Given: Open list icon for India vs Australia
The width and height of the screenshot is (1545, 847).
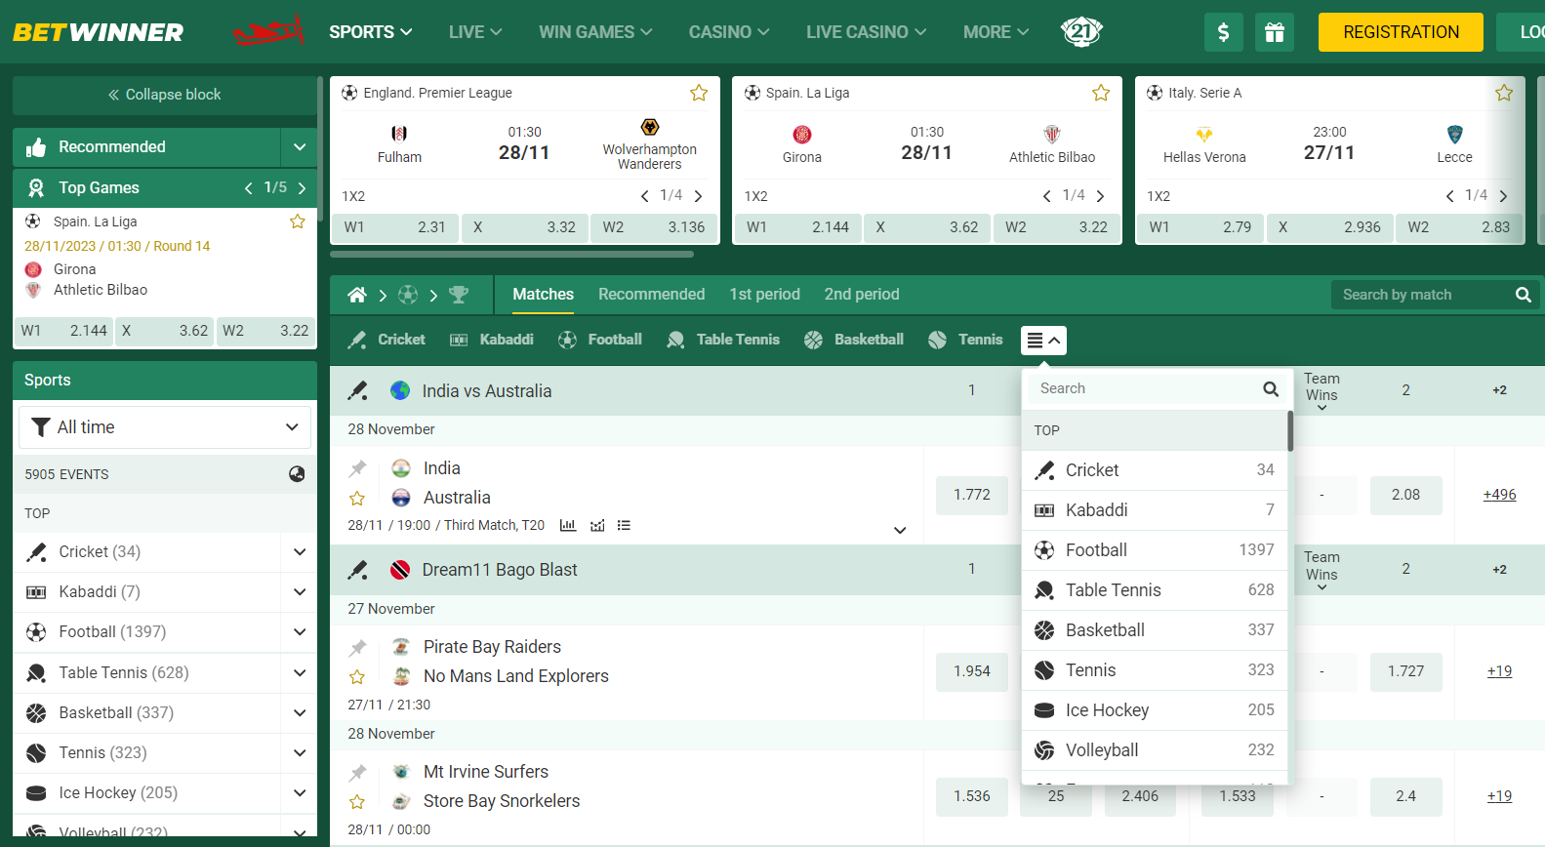Looking at the screenshot, I should point(624,525).
